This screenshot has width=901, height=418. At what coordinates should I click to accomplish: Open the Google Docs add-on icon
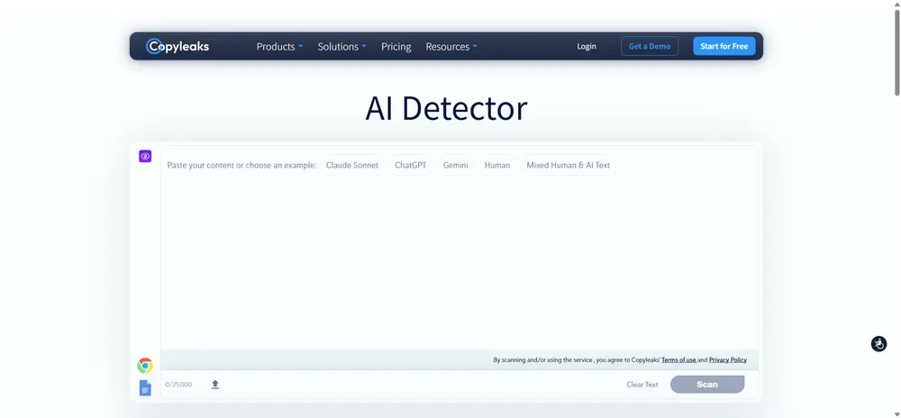click(145, 387)
